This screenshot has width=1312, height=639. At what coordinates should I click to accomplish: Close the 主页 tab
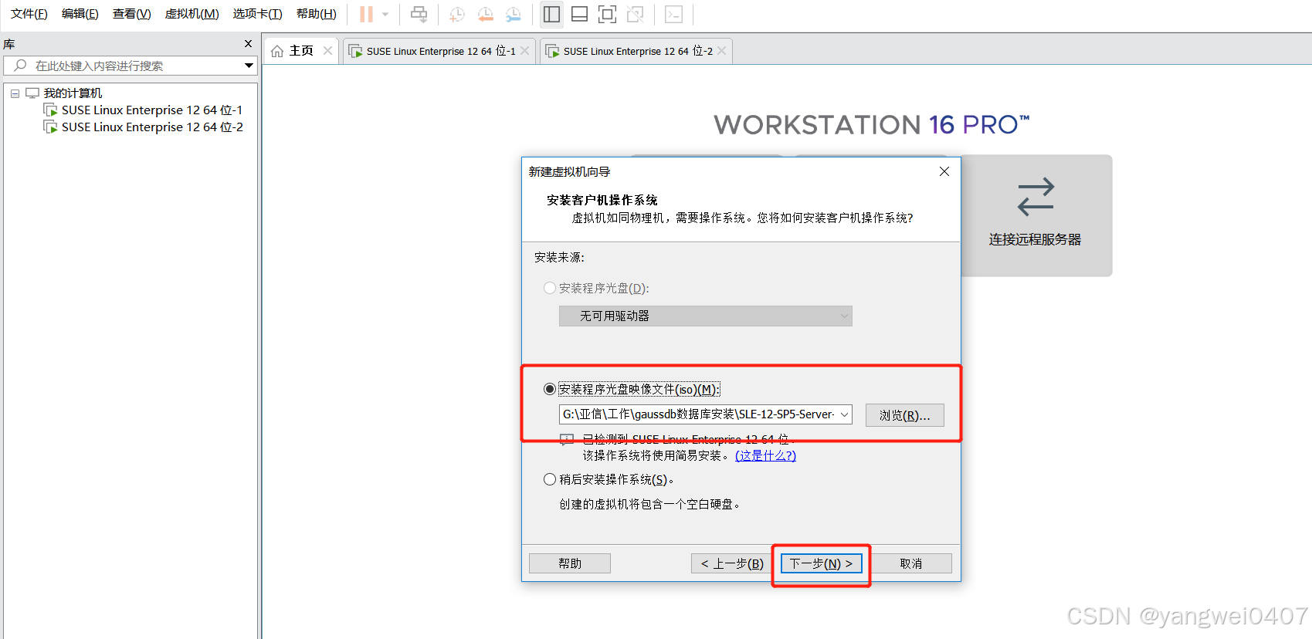327,51
